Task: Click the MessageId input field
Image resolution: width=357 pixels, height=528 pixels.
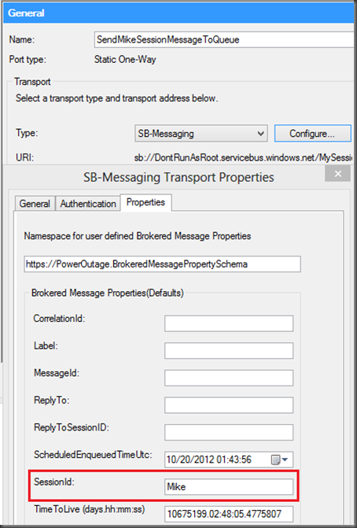Action: point(229,378)
